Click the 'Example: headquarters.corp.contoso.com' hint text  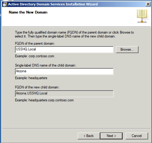click(x=44, y=100)
